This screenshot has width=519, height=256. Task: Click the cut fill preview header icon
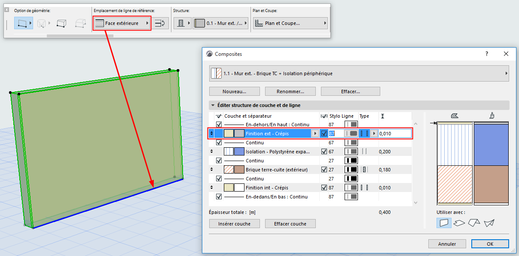click(455, 116)
